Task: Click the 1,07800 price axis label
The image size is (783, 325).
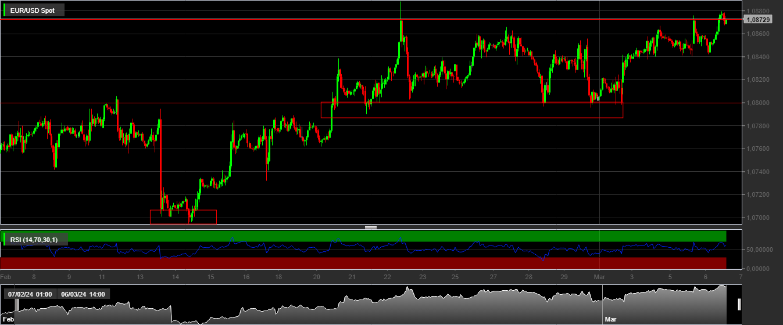Action: click(x=758, y=126)
